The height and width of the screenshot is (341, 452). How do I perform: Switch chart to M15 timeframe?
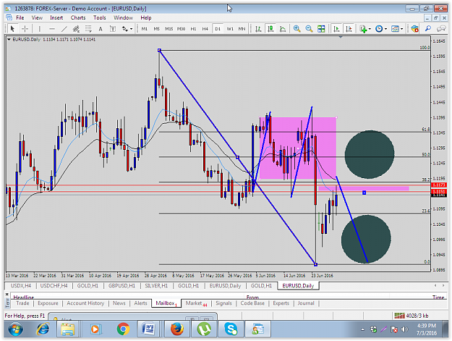169,28
